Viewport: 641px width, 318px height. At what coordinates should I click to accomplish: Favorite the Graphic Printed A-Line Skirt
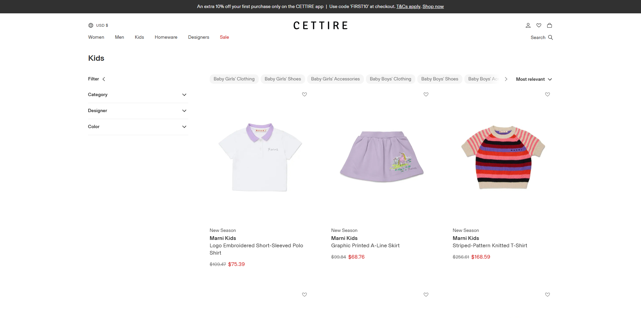pos(426,94)
